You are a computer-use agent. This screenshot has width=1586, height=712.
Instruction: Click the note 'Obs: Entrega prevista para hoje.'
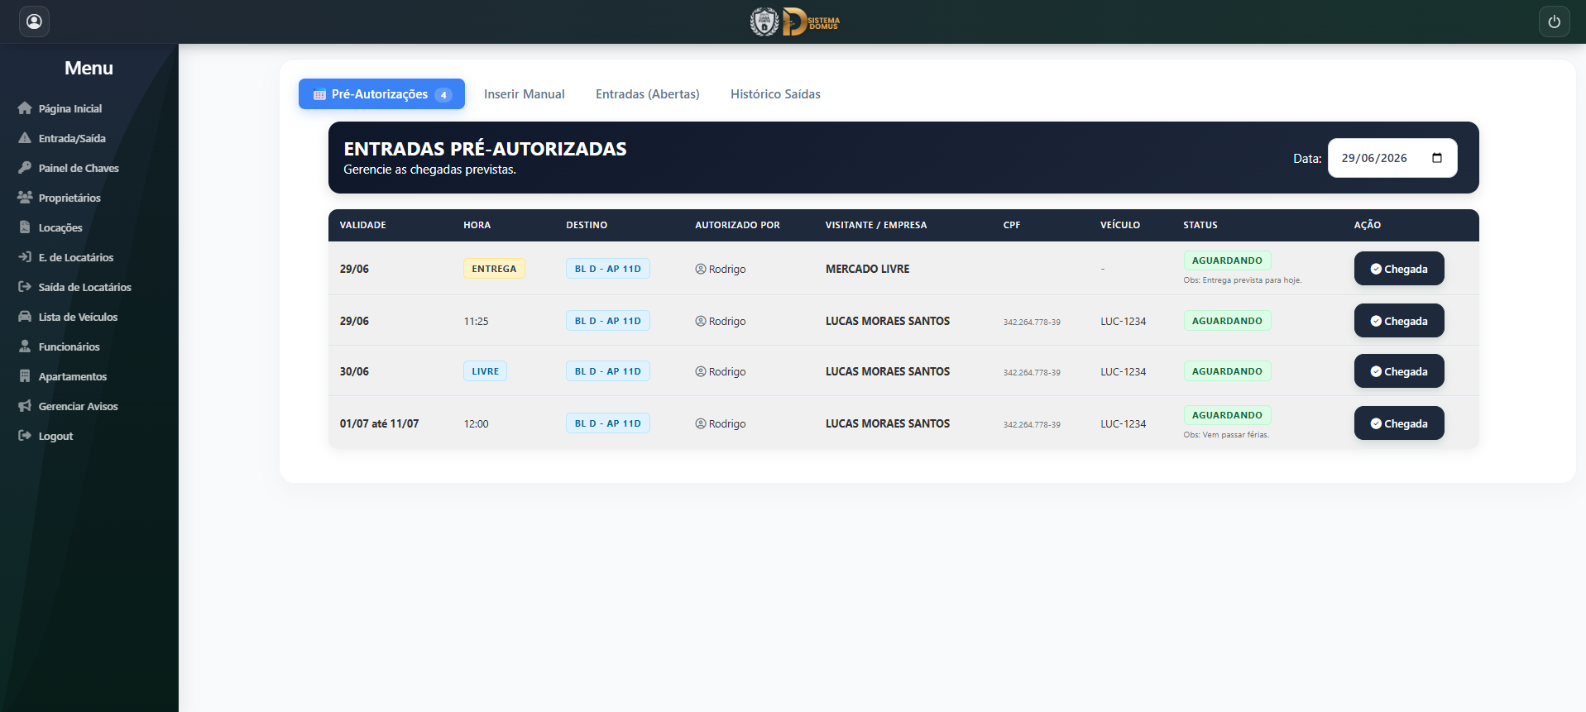point(1242,280)
